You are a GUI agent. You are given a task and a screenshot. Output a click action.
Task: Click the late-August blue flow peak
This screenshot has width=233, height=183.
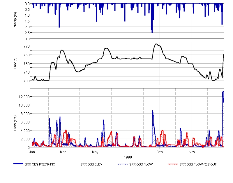(152, 111)
